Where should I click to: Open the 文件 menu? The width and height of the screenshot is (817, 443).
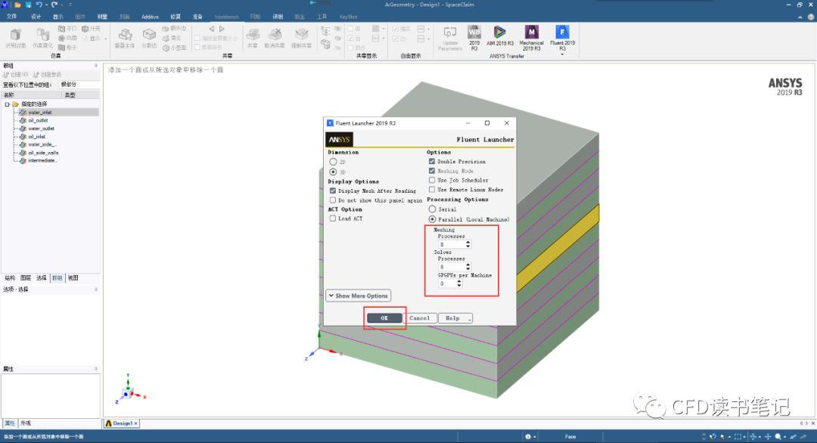(11, 17)
